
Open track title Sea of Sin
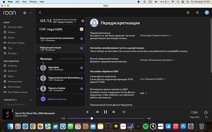point(35,113)
